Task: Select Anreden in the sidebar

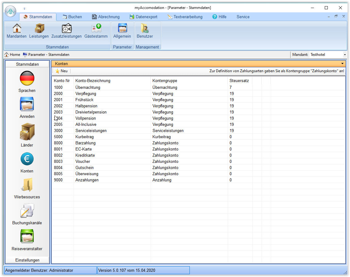Action: [27, 108]
